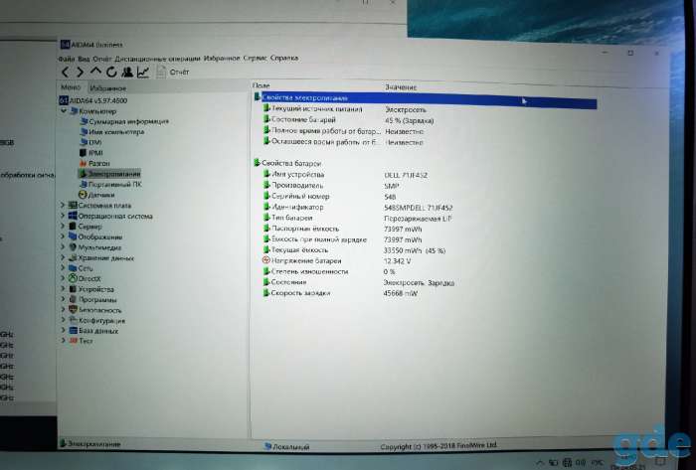
Task: Click the Программы tree icon
Action: 73,299
